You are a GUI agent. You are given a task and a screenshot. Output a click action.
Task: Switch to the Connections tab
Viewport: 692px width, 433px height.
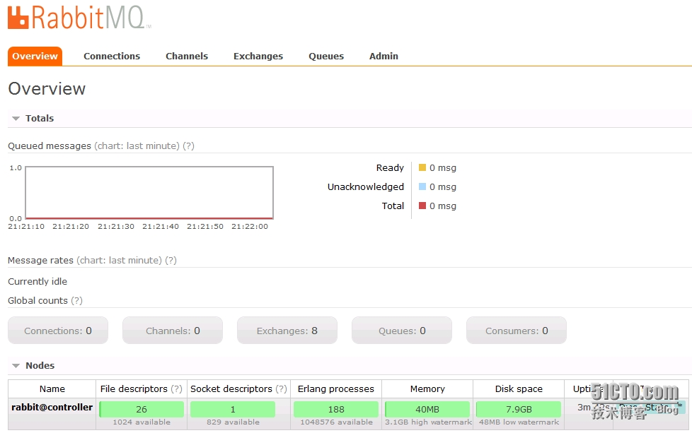pyautogui.click(x=112, y=57)
